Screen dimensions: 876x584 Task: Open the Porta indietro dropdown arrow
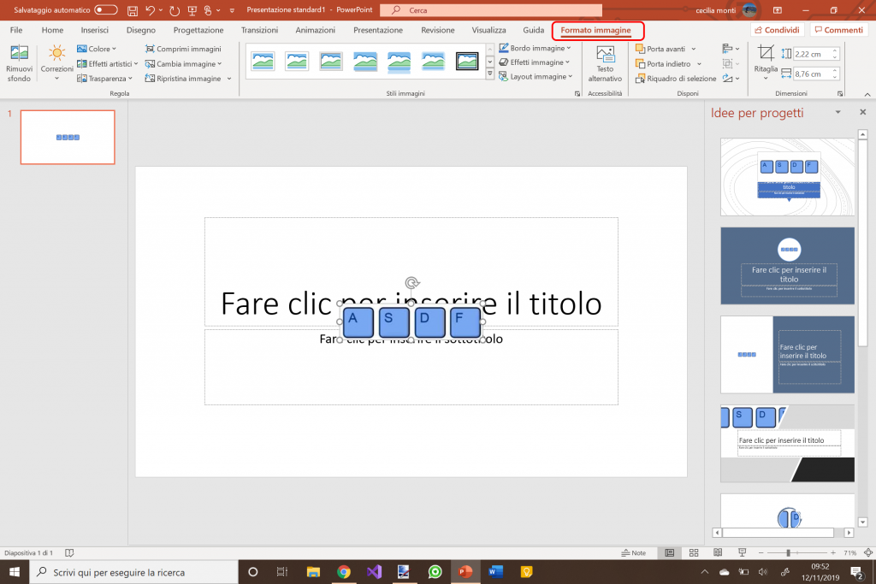(x=699, y=63)
